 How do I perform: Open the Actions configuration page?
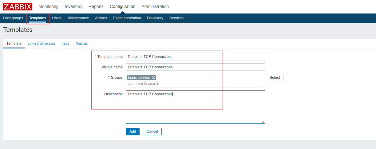101,18
